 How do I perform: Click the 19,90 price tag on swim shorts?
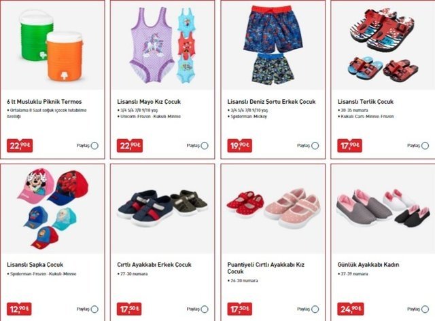pyautogui.click(x=240, y=145)
